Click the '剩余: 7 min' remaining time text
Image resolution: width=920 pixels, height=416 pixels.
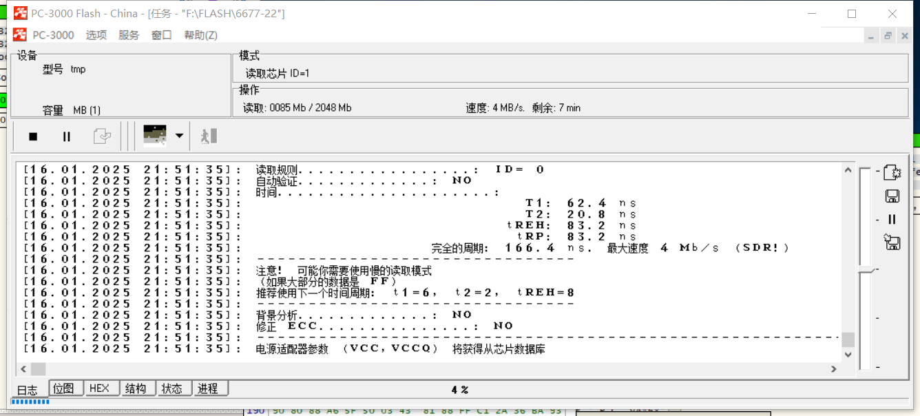(556, 108)
